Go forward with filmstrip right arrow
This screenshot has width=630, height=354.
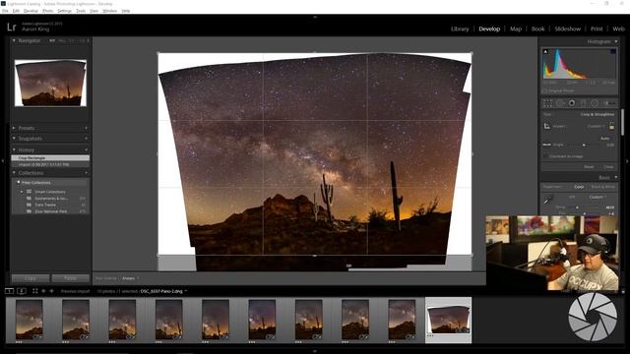(x=51, y=291)
